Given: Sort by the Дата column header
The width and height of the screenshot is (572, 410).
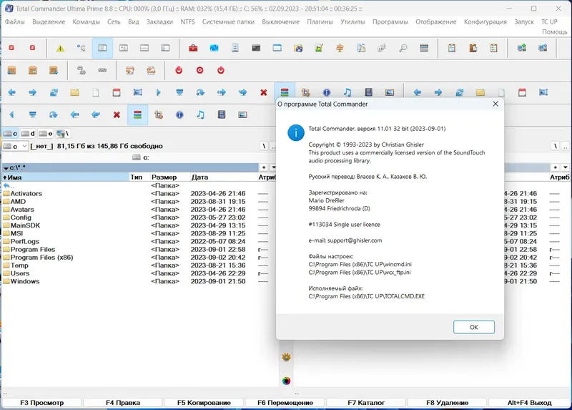Looking at the screenshot, I should pyautogui.click(x=223, y=177).
